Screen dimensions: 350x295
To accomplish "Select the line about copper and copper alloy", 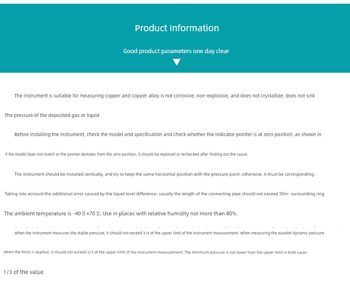I will (x=165, y=96).
